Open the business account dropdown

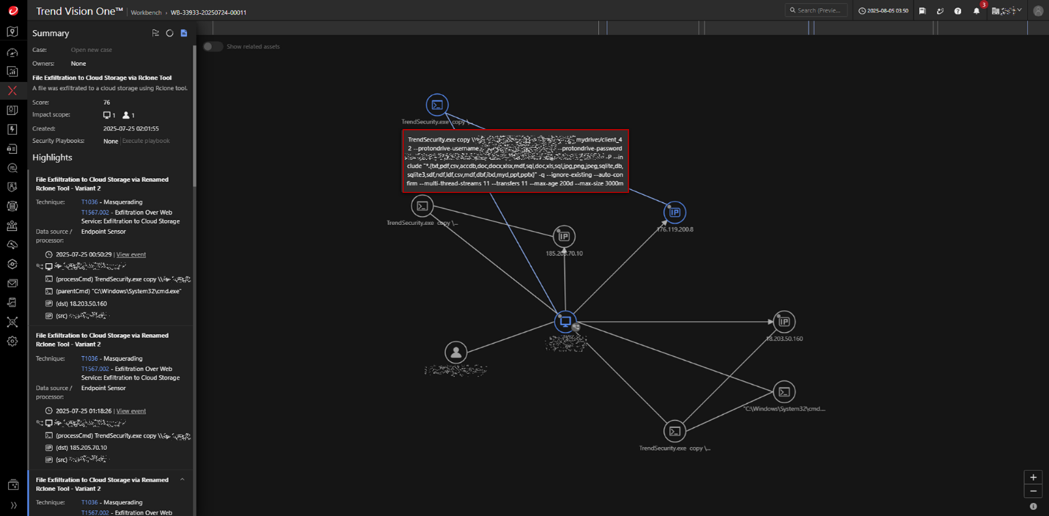coord(1006,11)
